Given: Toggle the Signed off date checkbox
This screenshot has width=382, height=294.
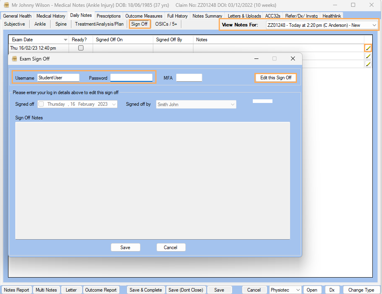Looking at the screenshot, I should point(41,104).
